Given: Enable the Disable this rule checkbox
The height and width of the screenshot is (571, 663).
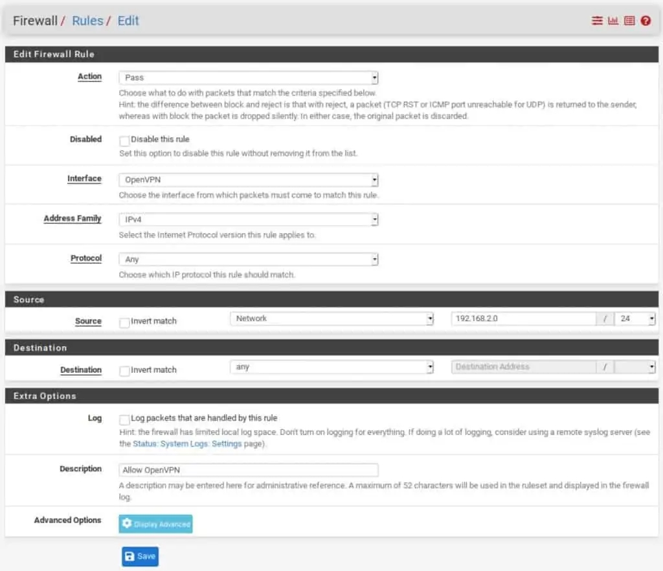Looking at the screenshot, I should coord(124,140).
